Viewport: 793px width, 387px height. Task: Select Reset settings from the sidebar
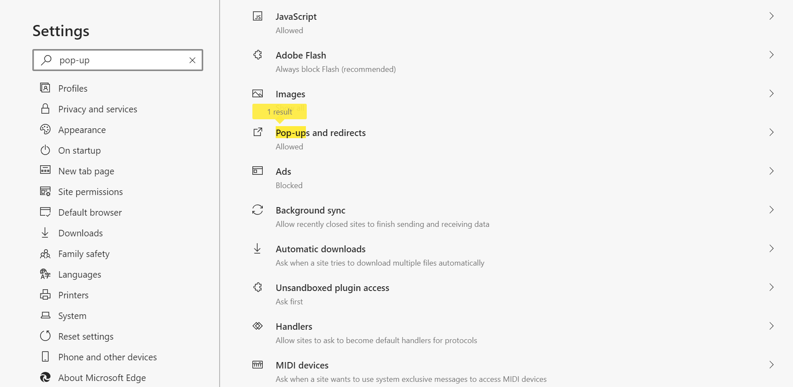(86, 336)
